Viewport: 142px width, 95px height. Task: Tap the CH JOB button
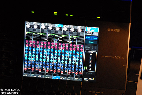[x=91, y=42]
